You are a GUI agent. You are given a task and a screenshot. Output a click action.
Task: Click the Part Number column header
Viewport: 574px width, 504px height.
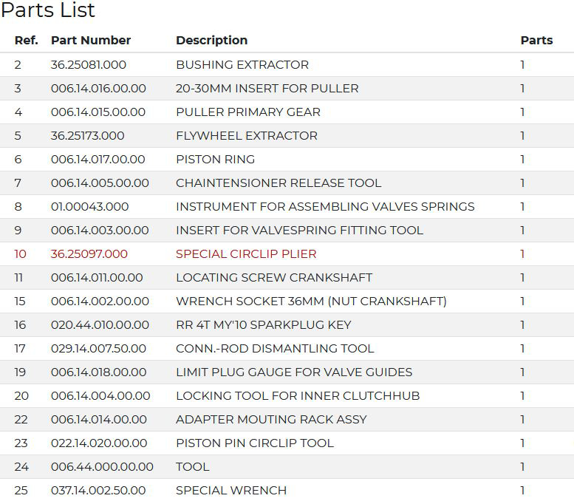coord(91,41)
